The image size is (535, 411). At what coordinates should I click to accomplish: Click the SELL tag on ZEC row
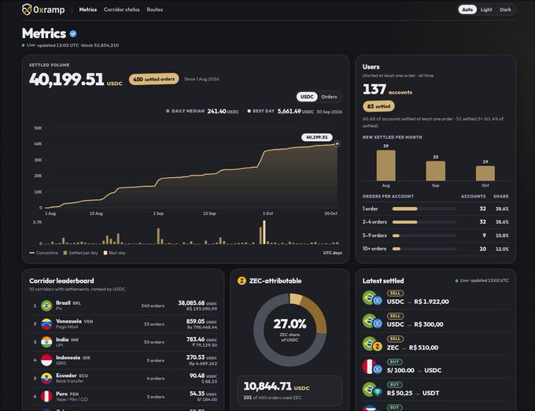pos(395,339)
